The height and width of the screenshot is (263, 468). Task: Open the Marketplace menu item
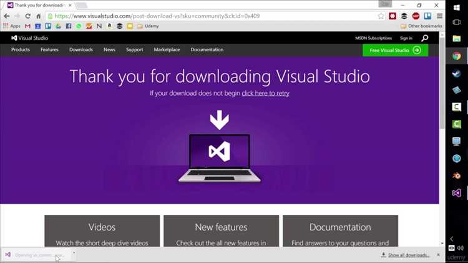pyautogui.click(x=167, y=49)
